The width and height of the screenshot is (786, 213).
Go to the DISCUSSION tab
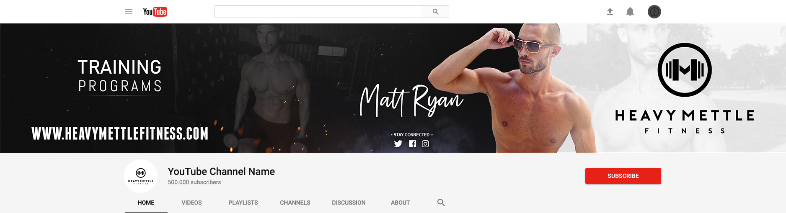tap(349, 203)
